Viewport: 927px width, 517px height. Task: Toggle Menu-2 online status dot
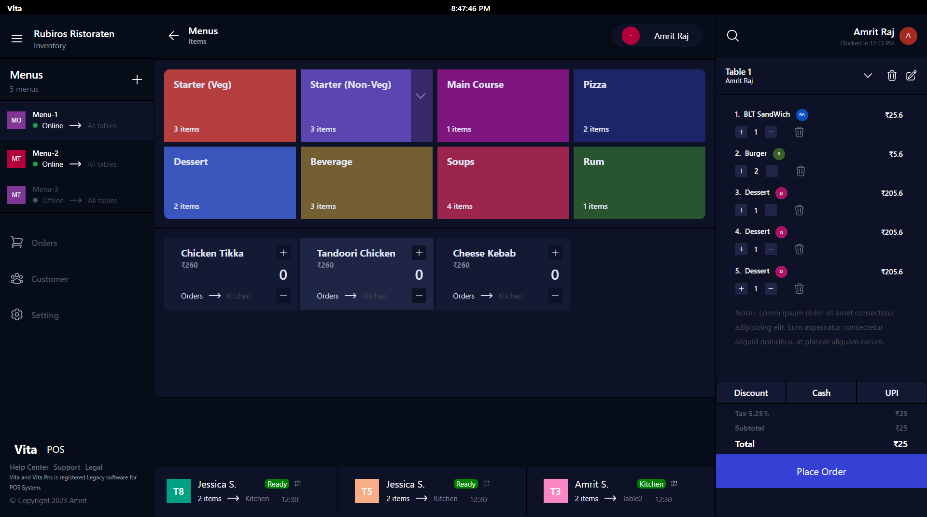click(x=35, y=164)
